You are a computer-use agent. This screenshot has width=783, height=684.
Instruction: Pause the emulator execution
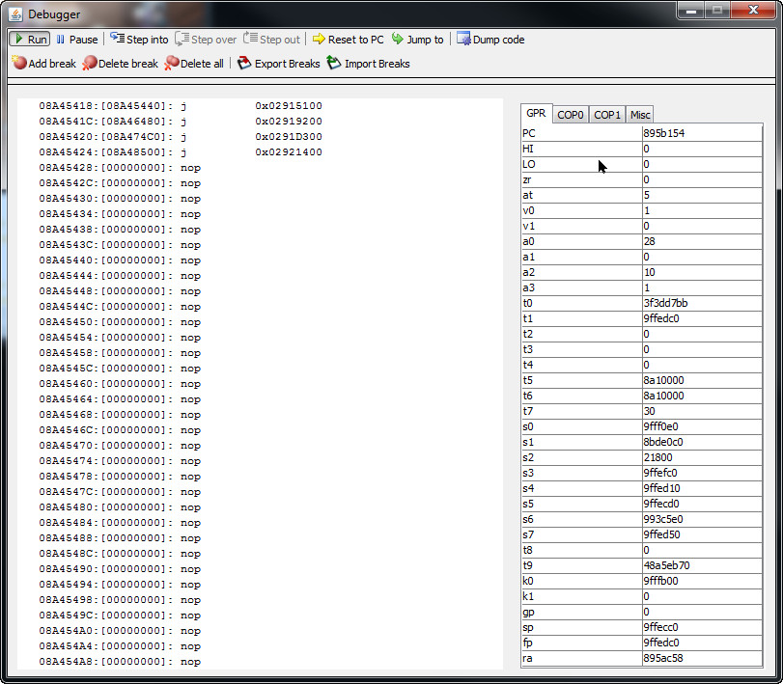(76, 40)
